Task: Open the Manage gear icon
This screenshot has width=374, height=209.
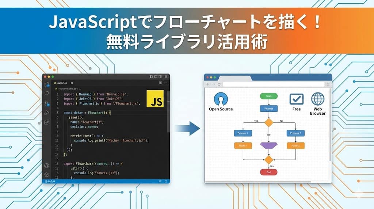Action: click(47, 174)
